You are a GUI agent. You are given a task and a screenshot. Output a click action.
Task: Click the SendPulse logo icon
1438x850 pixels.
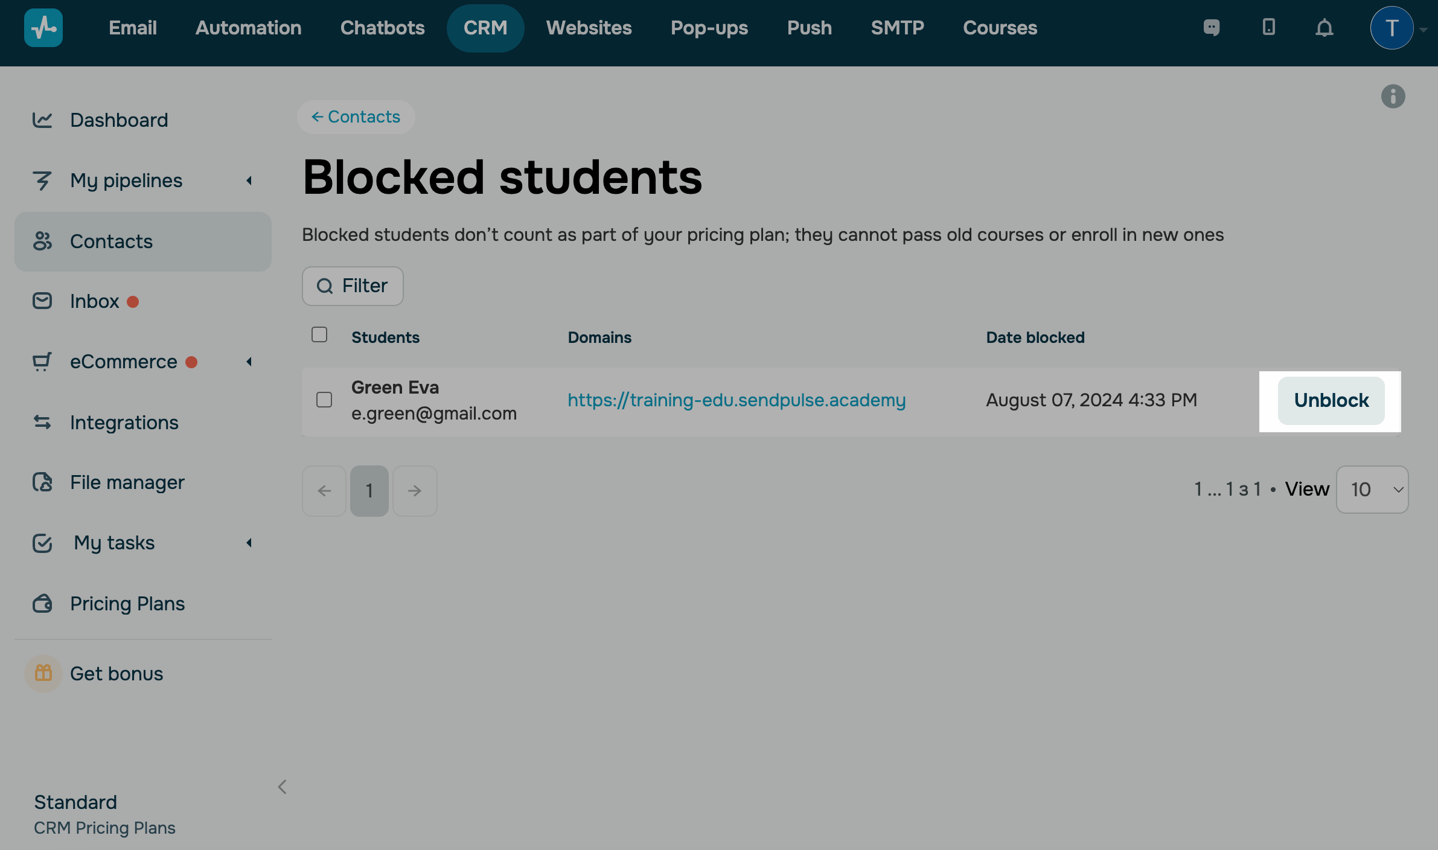tap(43, 28)
